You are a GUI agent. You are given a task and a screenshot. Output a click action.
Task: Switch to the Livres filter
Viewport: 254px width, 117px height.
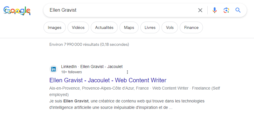pos(150,27)
